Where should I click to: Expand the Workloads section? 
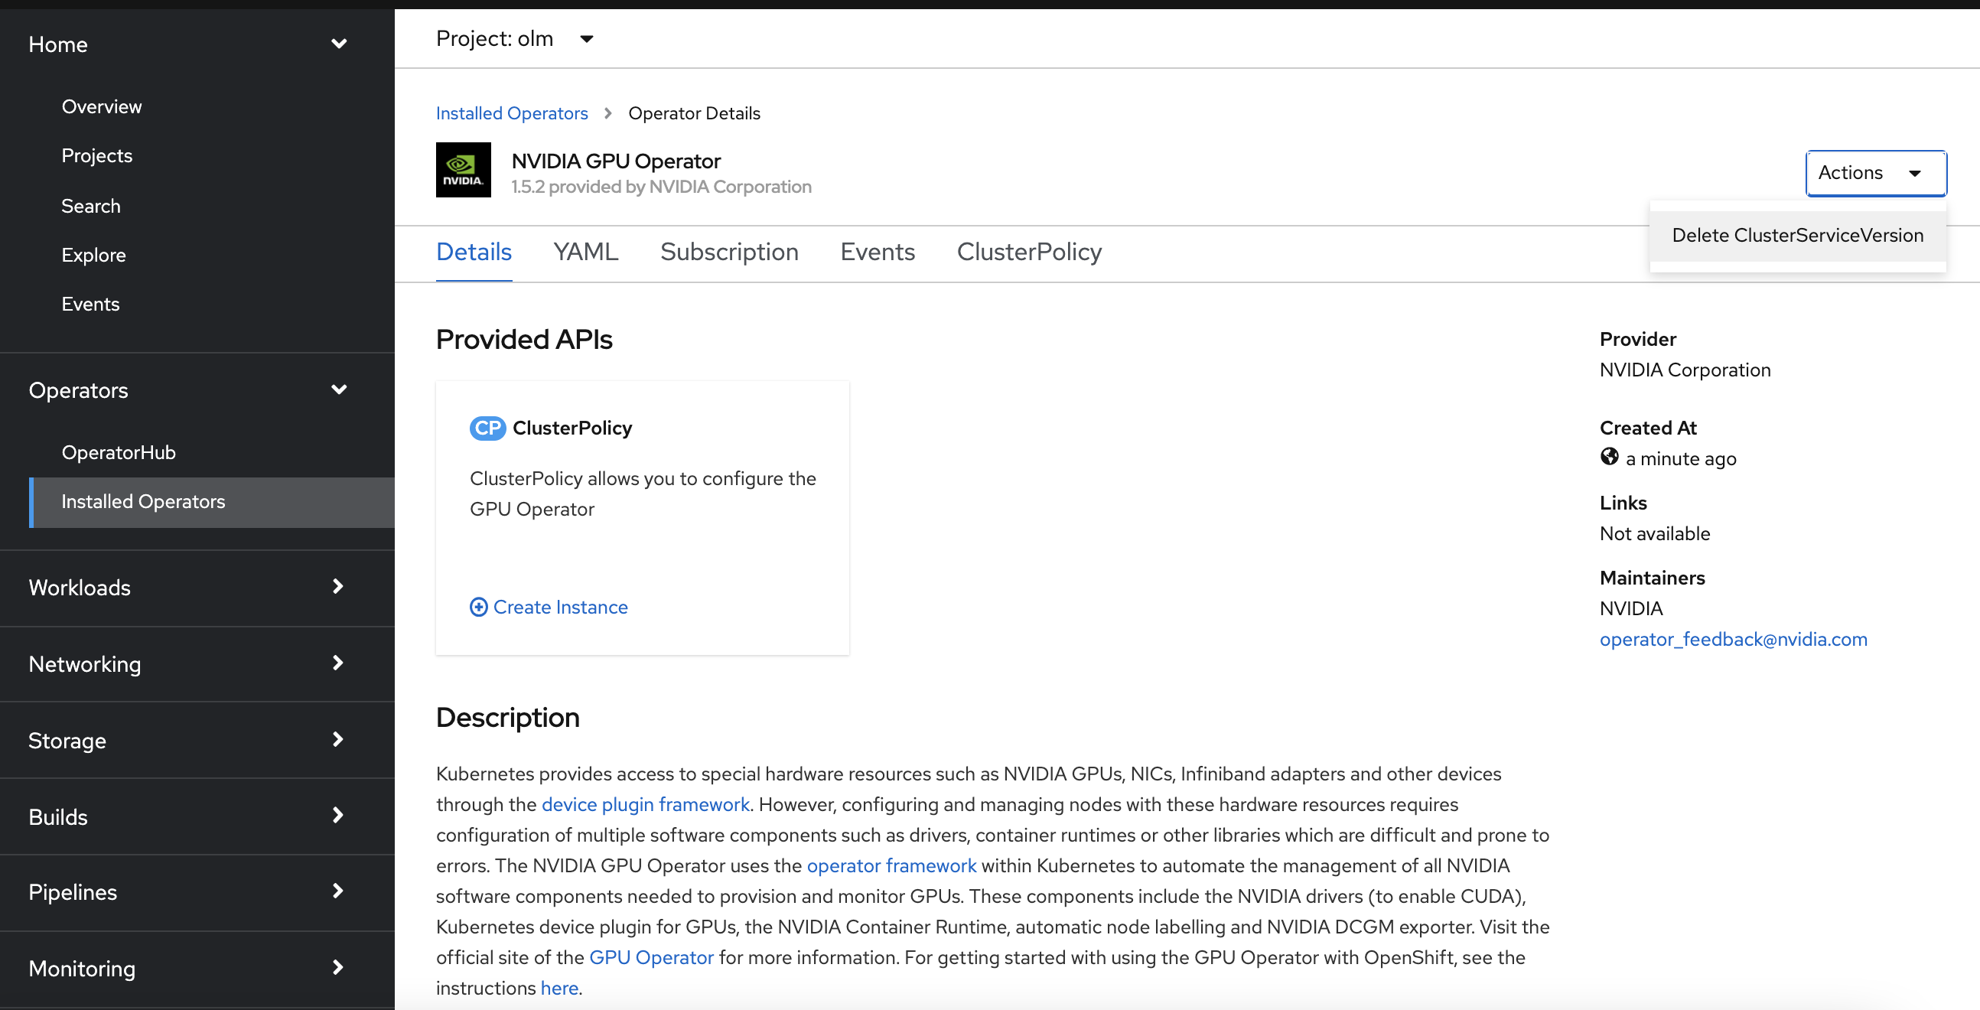[x=337, y=586]
